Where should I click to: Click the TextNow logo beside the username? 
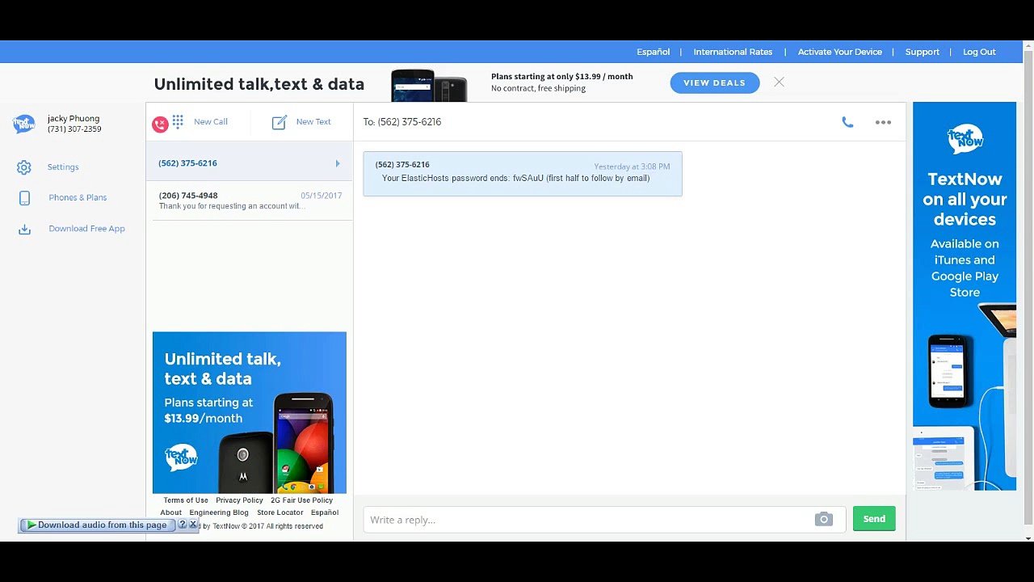click(24, 124)
